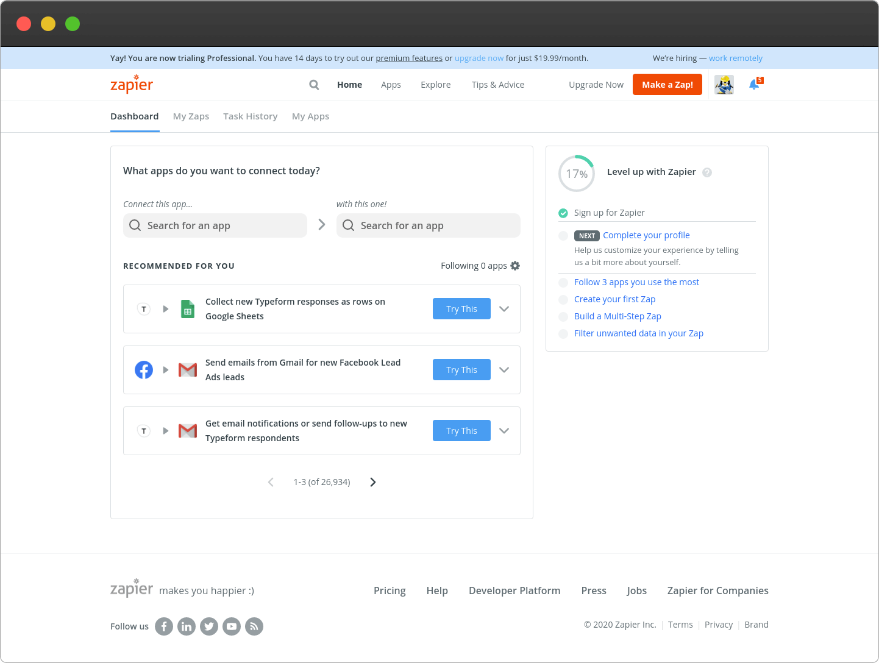This screenshot has height=663, width=879.
Task: Open Press link in the footer
Action: (x=594, y=590)
